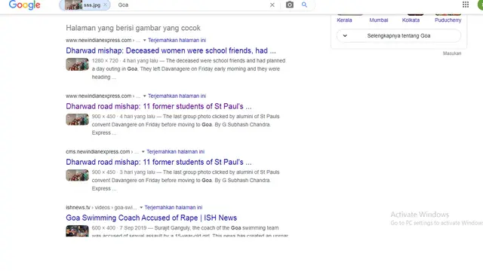Click the Google logo
Image resolution: width=483 pixels, height=271 pixels.
(25, 5)
